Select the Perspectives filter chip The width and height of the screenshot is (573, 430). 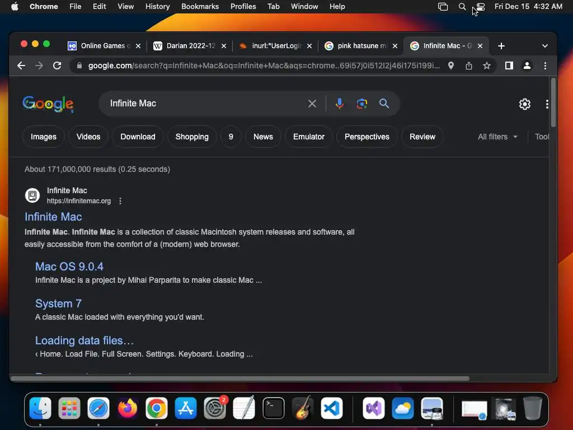tap(367, 137)
